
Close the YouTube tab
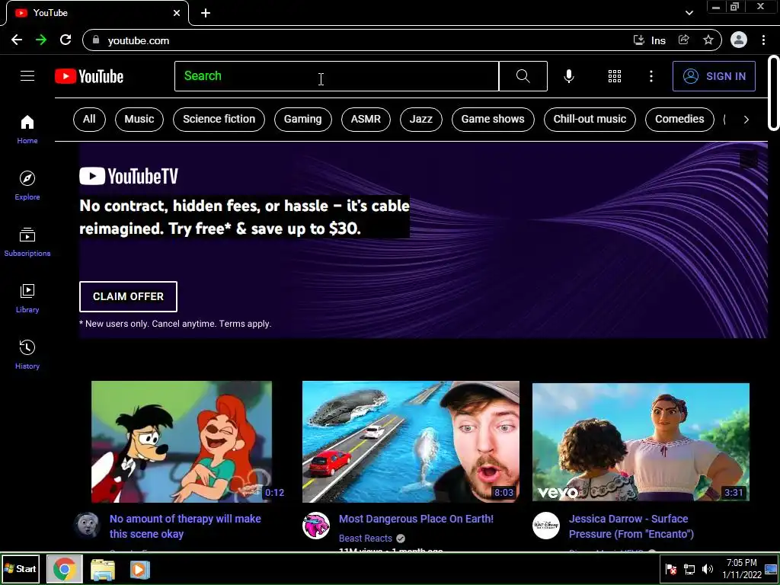point(177,13)
